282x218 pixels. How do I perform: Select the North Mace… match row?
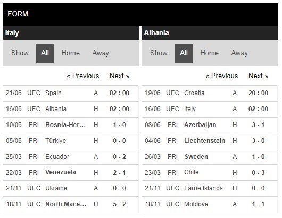pos(71,204)
